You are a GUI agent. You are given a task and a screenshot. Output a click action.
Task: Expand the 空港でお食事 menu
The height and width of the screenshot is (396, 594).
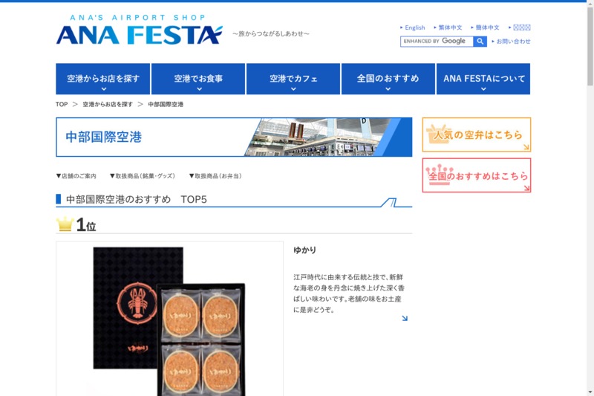tap(198, 79)
